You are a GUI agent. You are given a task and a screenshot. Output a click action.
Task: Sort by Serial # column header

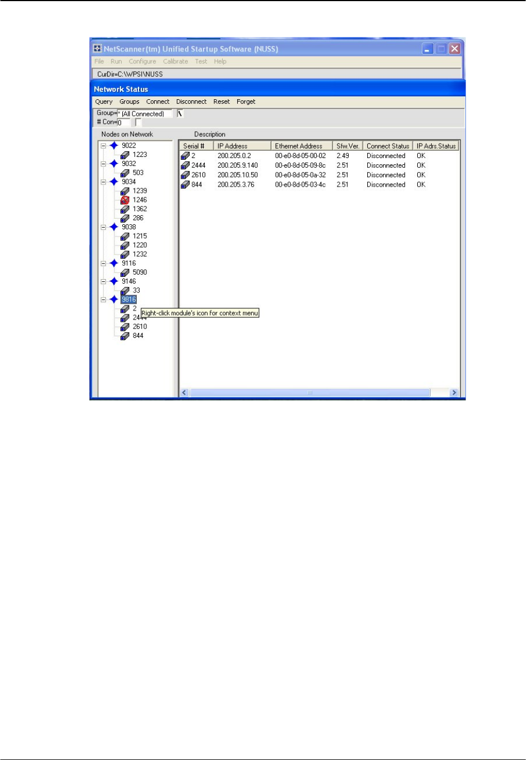pyautogui.click(x=196, y=146)
